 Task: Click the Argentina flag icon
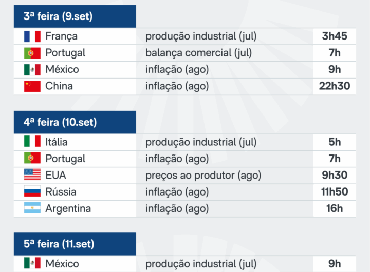click(32, 208)
